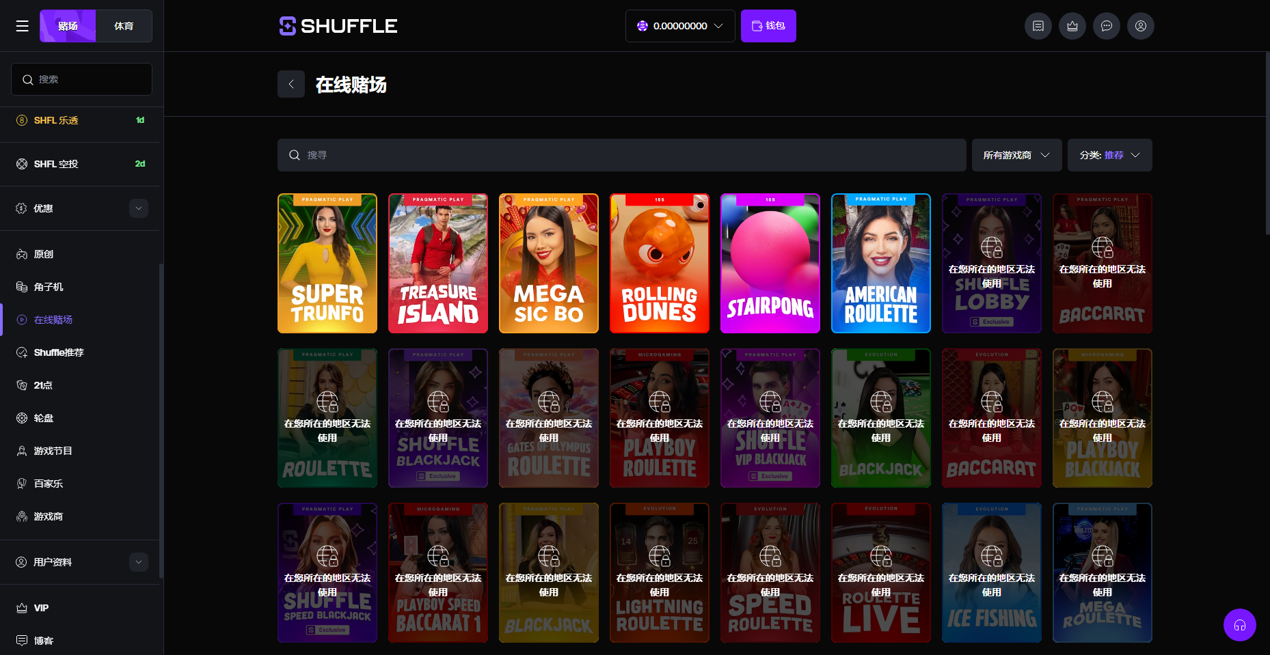Open the bet slip list icon
The height and width of the screenshot is (655, 1270).
(1038, 26)
